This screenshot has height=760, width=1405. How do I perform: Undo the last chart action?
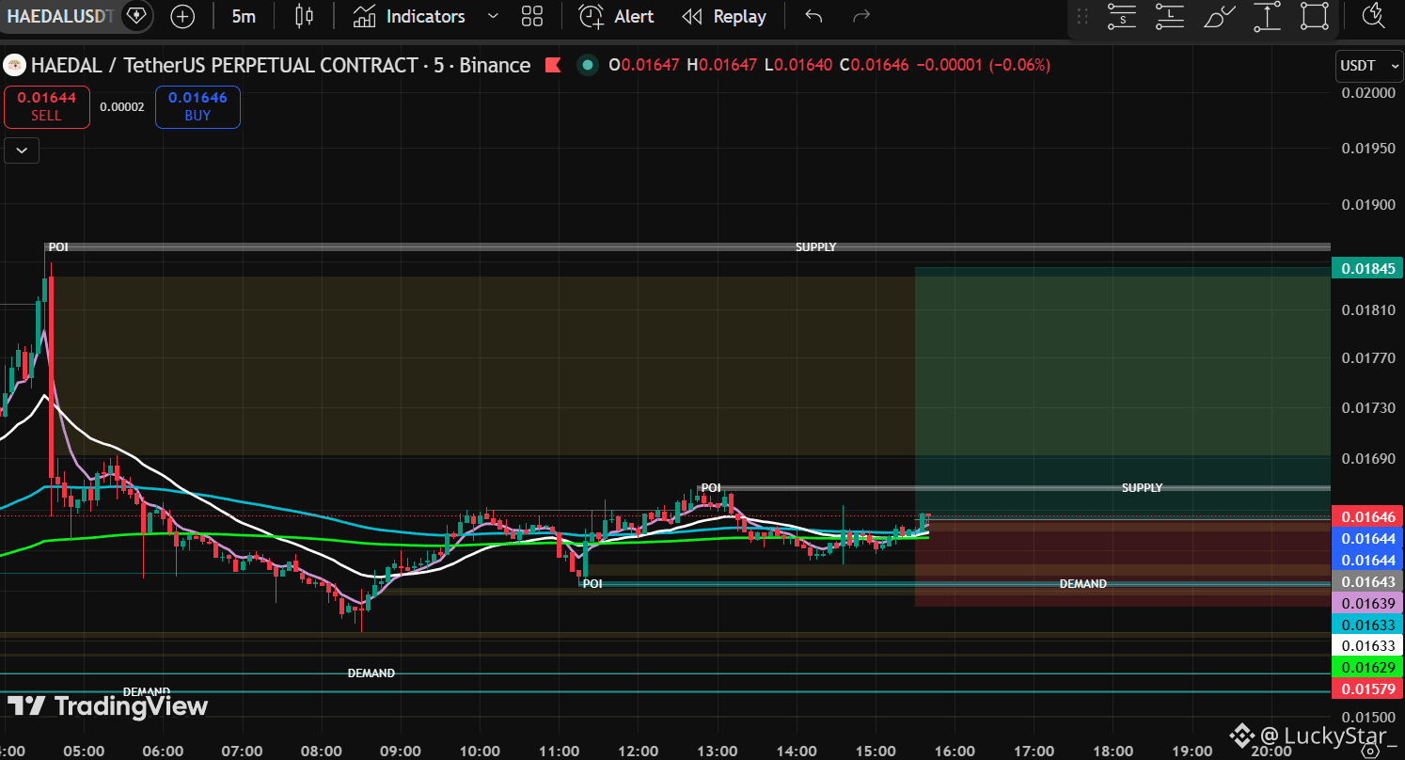(814, 16)
